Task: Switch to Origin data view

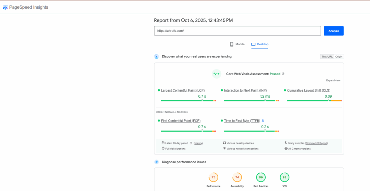Action: pyautogui.click(x=339, y=57)
